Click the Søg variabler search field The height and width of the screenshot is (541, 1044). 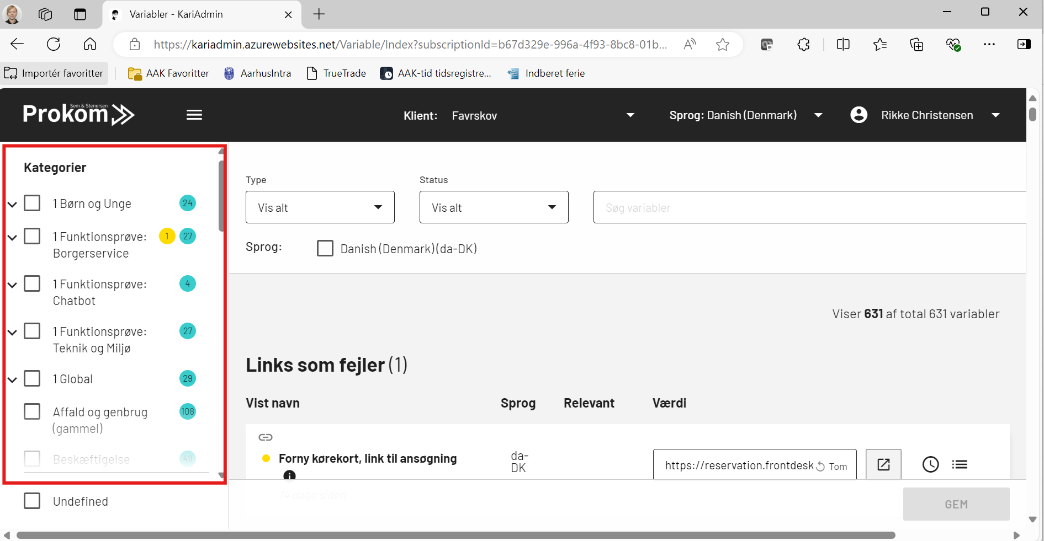809,207
